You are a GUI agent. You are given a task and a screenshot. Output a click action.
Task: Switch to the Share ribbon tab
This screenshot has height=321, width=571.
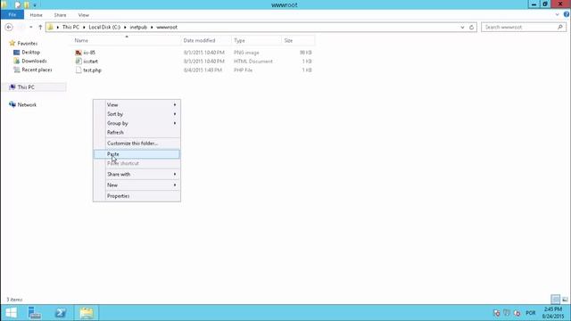tap(60, 15)
